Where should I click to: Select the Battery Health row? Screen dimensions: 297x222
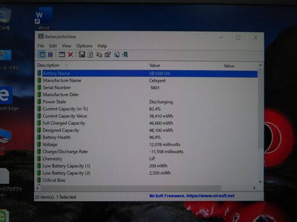(x=147, y=138)
